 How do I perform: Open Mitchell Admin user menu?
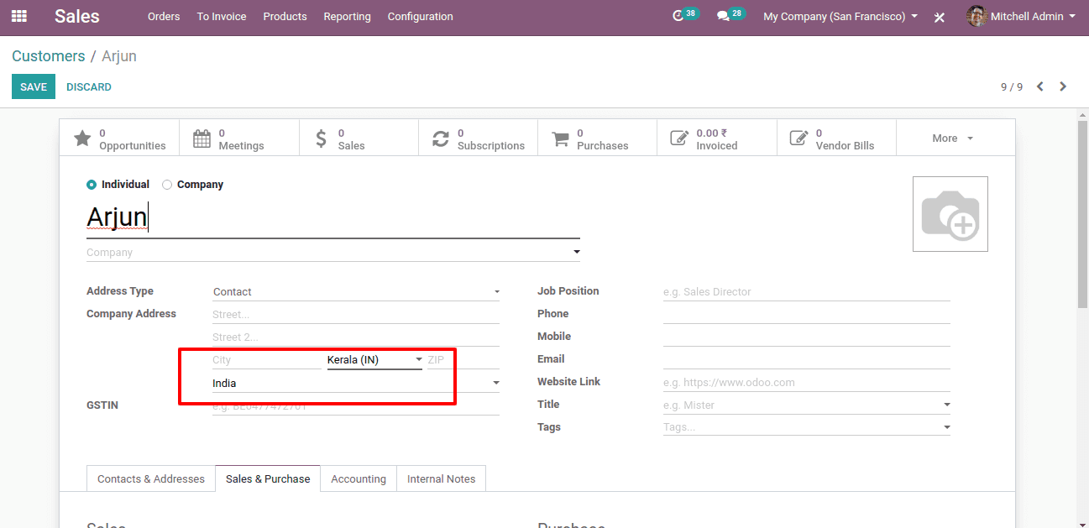(x=1022, y=16)
